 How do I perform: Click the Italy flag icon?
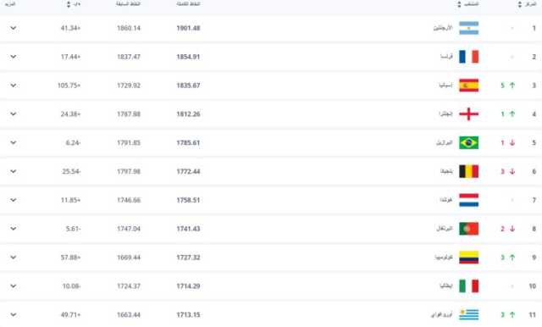(468, 286)
